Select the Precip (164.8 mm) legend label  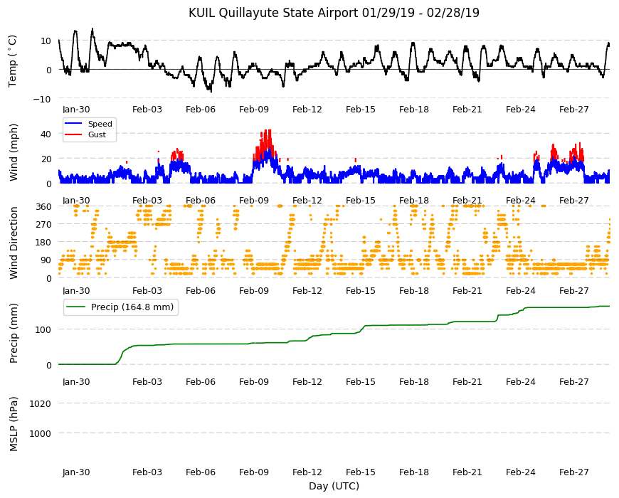(x=132, y=307)
